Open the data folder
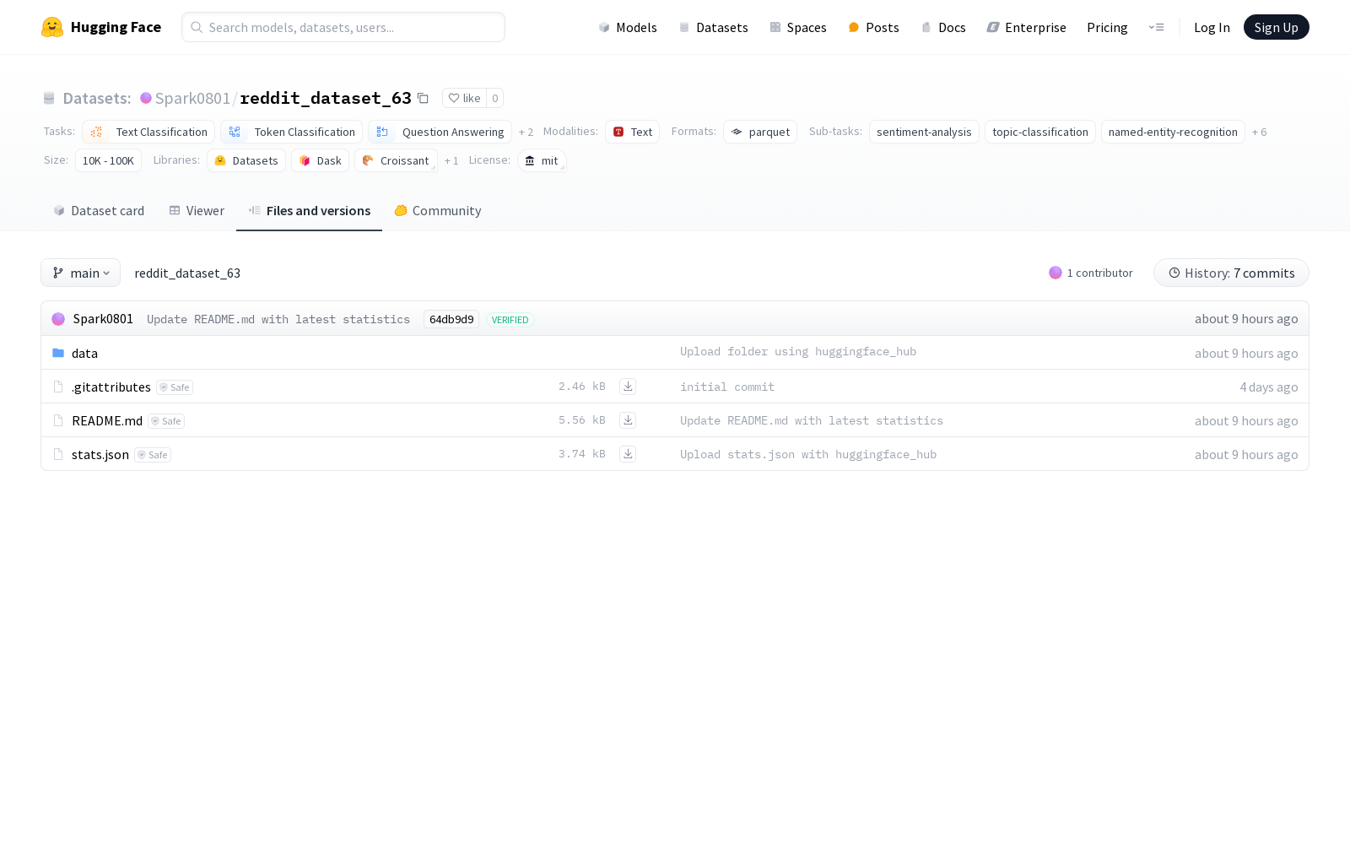1350x844 pixels. [x=84, y=353]
